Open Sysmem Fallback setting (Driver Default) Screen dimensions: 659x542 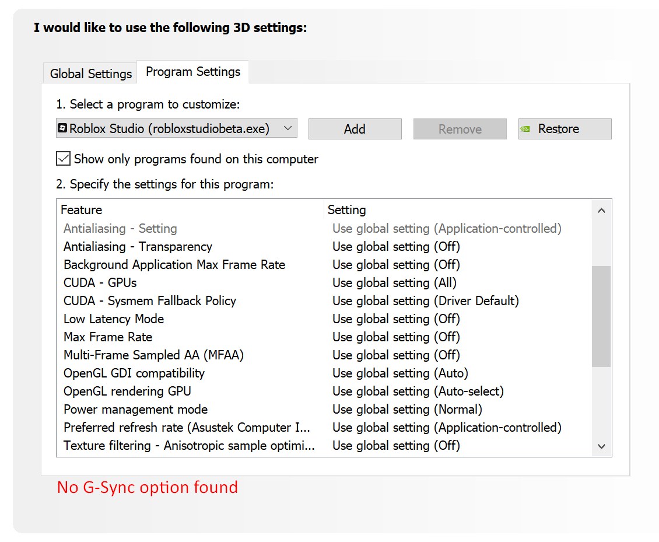[x=426, y=300]
